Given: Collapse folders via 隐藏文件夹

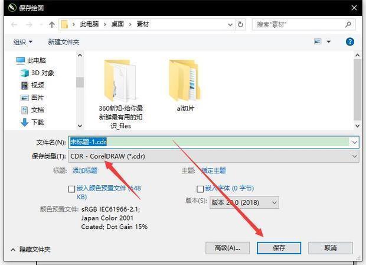Looking at the screenshot, I should click(31, 250).
